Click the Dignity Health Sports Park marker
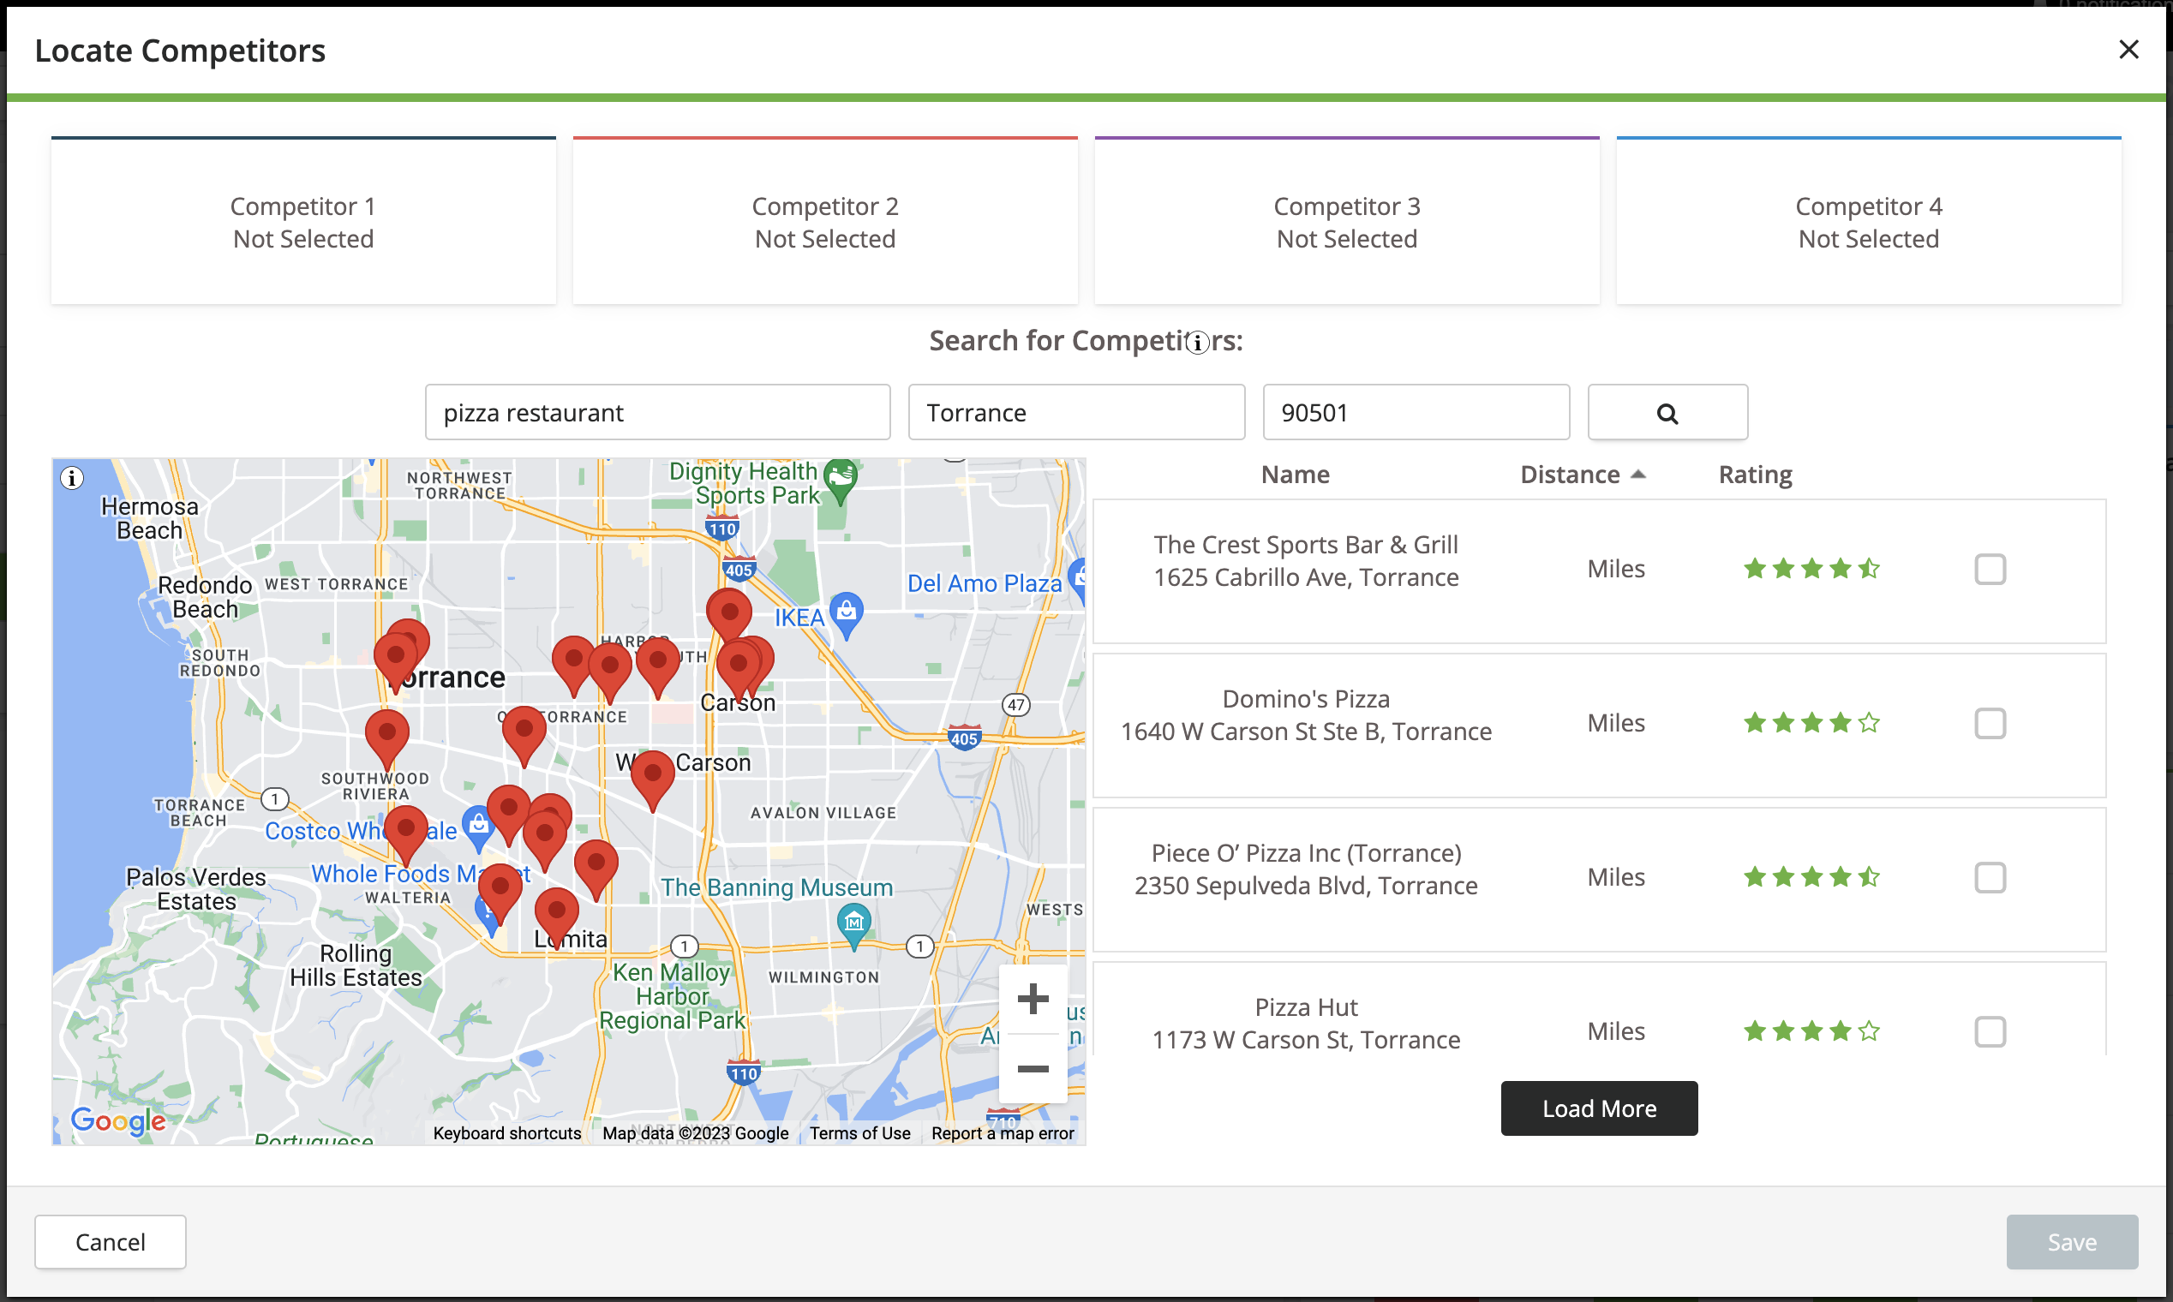Viewport: 2173px width, 1302px height. pos(840,481)
